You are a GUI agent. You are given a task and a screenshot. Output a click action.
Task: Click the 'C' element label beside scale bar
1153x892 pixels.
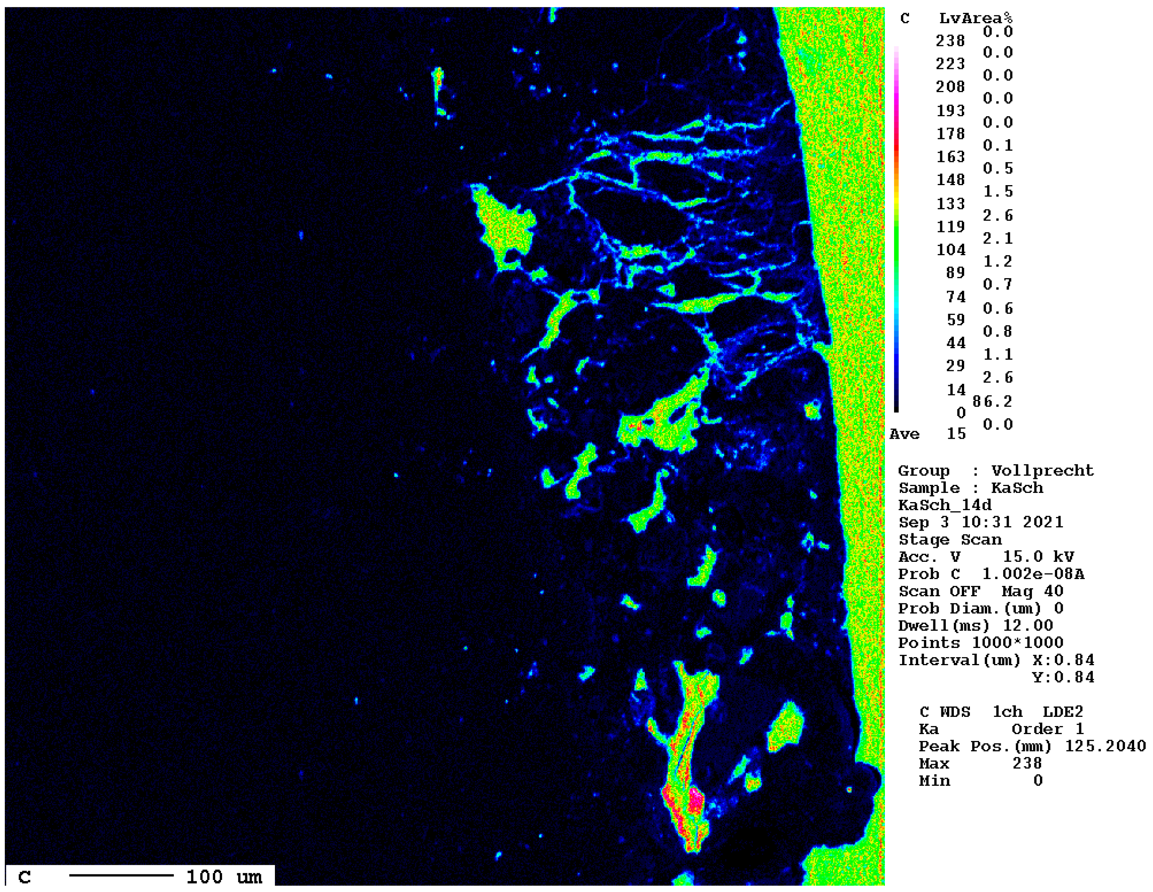24,877
